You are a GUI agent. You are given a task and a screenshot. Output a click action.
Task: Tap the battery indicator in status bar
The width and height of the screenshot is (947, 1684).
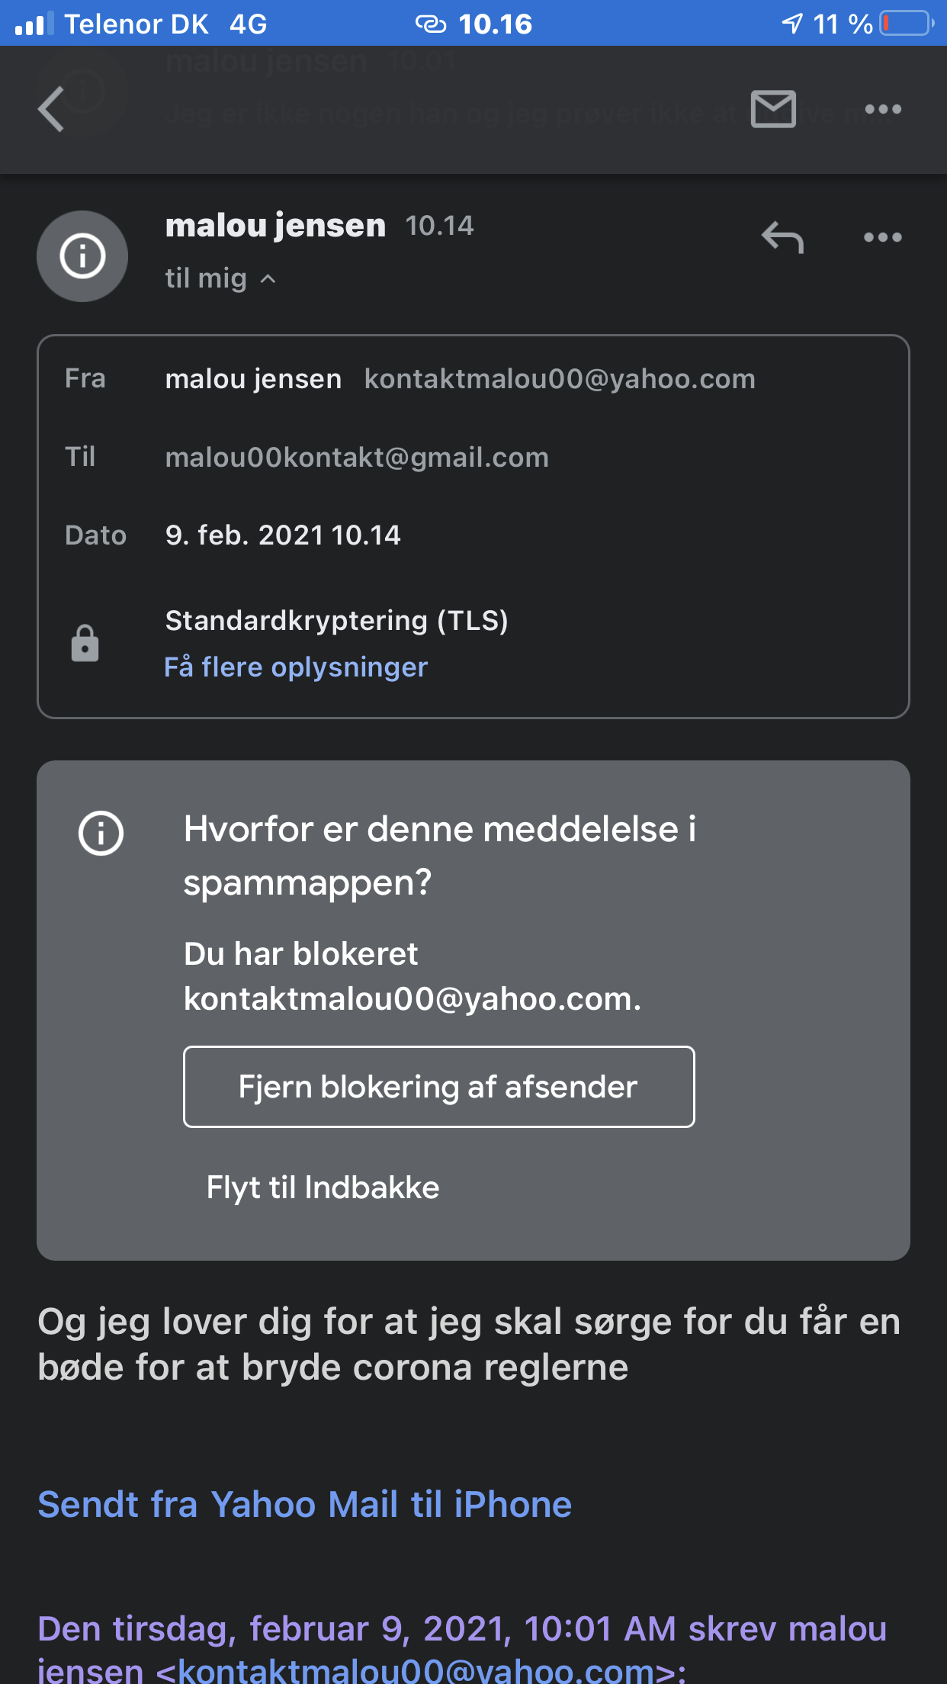tap(907, 24)
